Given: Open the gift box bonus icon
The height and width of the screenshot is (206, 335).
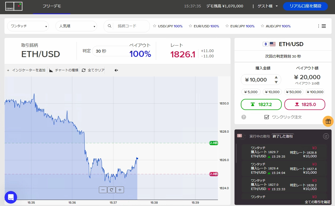Looking at the screenshot, I should click(x=328, y=121).
